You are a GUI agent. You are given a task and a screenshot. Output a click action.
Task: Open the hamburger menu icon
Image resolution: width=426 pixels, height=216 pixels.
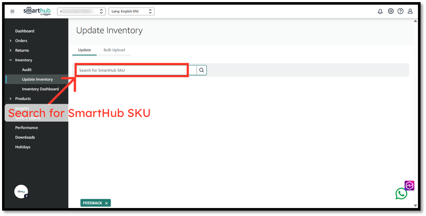click(x=12, y=11)
